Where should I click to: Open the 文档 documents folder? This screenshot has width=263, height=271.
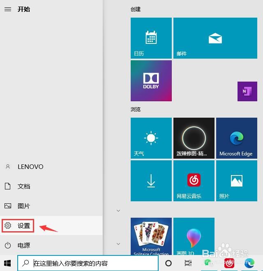51,186
